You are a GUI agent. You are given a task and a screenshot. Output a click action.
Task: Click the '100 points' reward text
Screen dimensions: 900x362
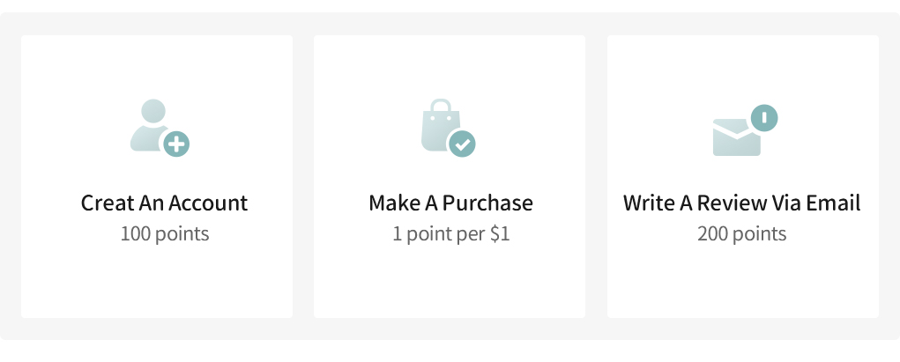coord(165,234)
